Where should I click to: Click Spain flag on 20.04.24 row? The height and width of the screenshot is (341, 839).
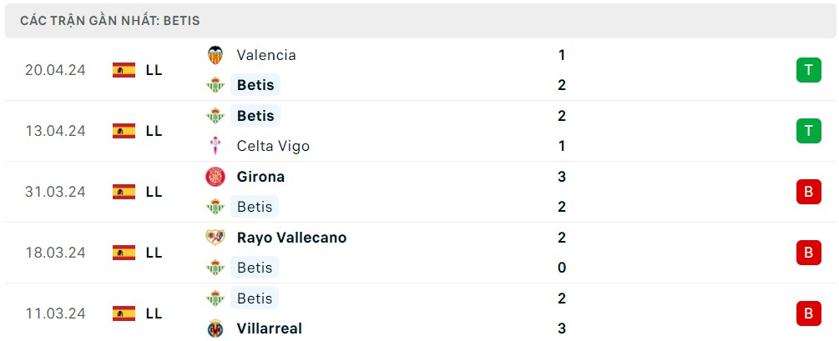pos(124,70)
